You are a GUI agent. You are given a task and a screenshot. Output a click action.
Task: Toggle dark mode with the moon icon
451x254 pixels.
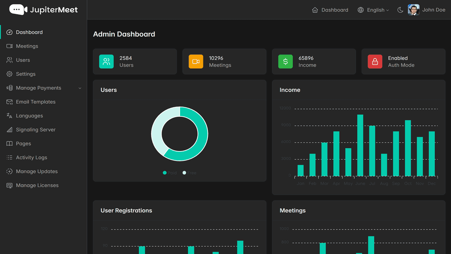tap(400, 10)
